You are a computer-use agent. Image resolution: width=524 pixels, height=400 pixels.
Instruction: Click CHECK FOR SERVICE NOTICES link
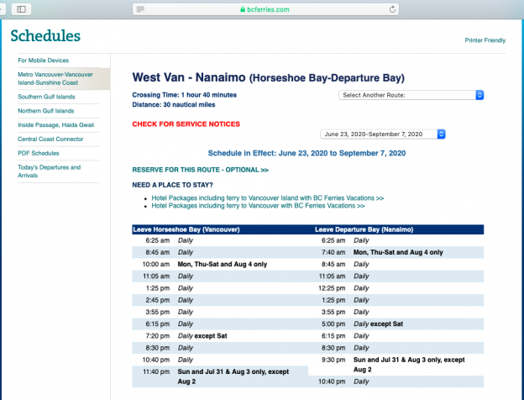tap(186, 124)
